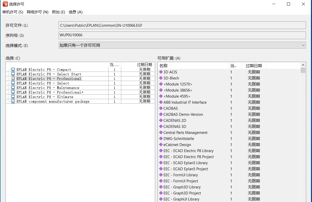This screenshot has height=202, width=312.
Task: Click the monitor icon beside EPLAN Electric P8 - Ultimate
Action: (x=13, y=97)
